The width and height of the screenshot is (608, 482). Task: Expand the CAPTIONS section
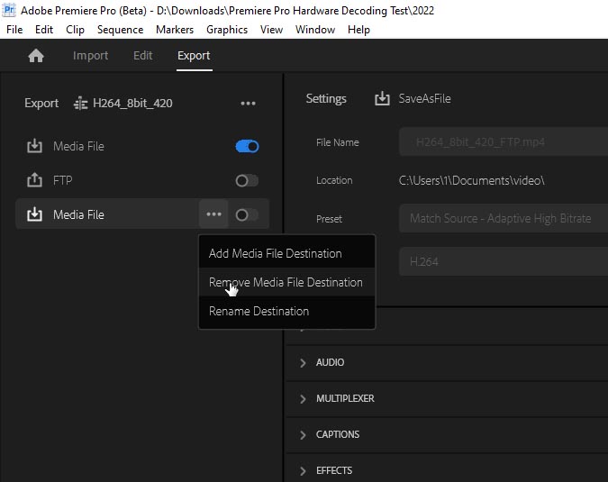303,434
